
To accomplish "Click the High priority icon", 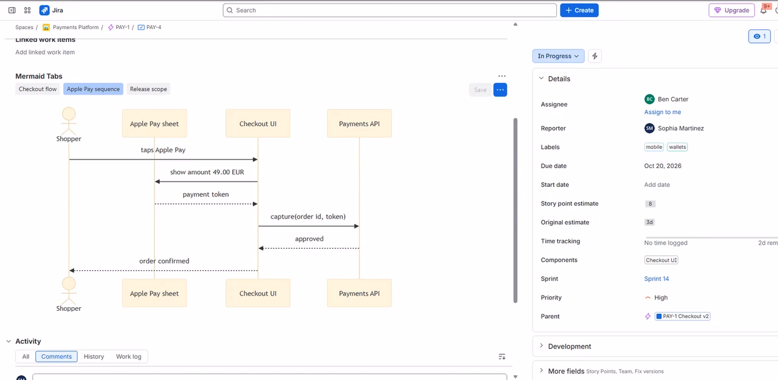I will 648,297.
